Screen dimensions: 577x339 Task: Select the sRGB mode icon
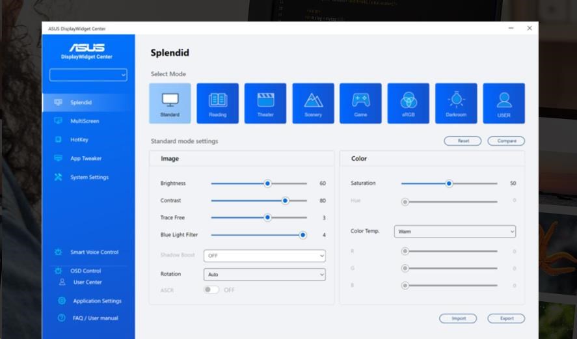409,103
